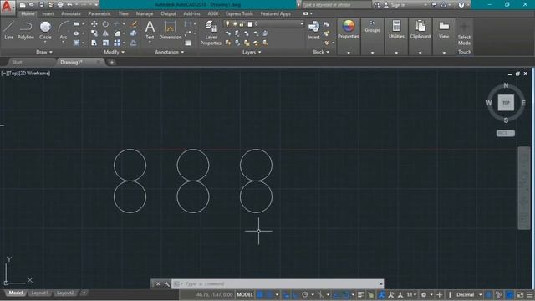
Task: Click the Erase tool in Modify panel
Action: pos(134,24)
